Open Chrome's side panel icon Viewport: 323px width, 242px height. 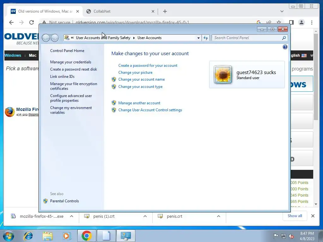291,22
